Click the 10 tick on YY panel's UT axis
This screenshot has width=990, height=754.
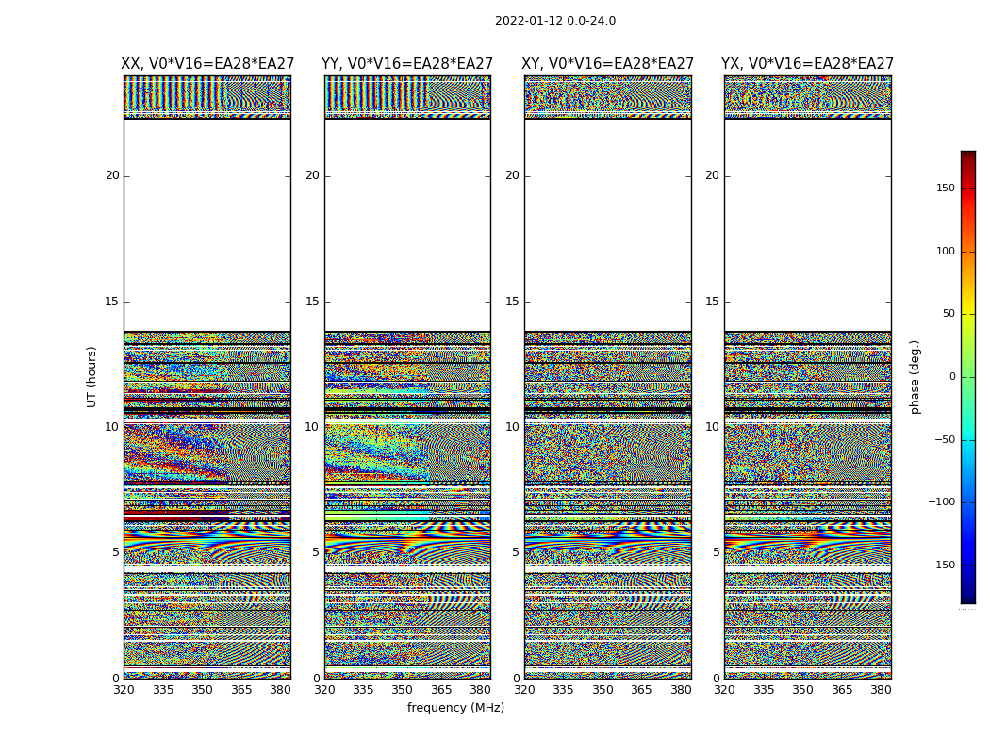coord(312,427)
